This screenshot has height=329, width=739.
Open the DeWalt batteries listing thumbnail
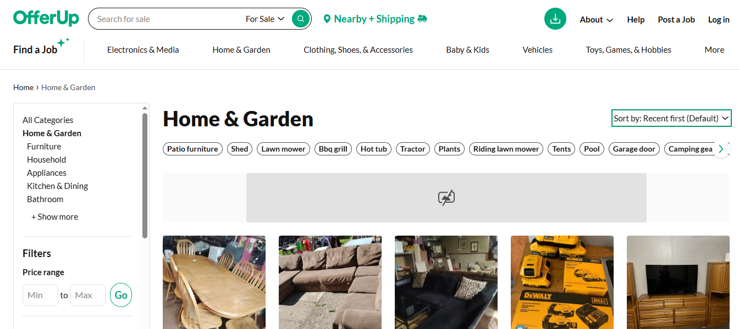(x=562, y=282)
